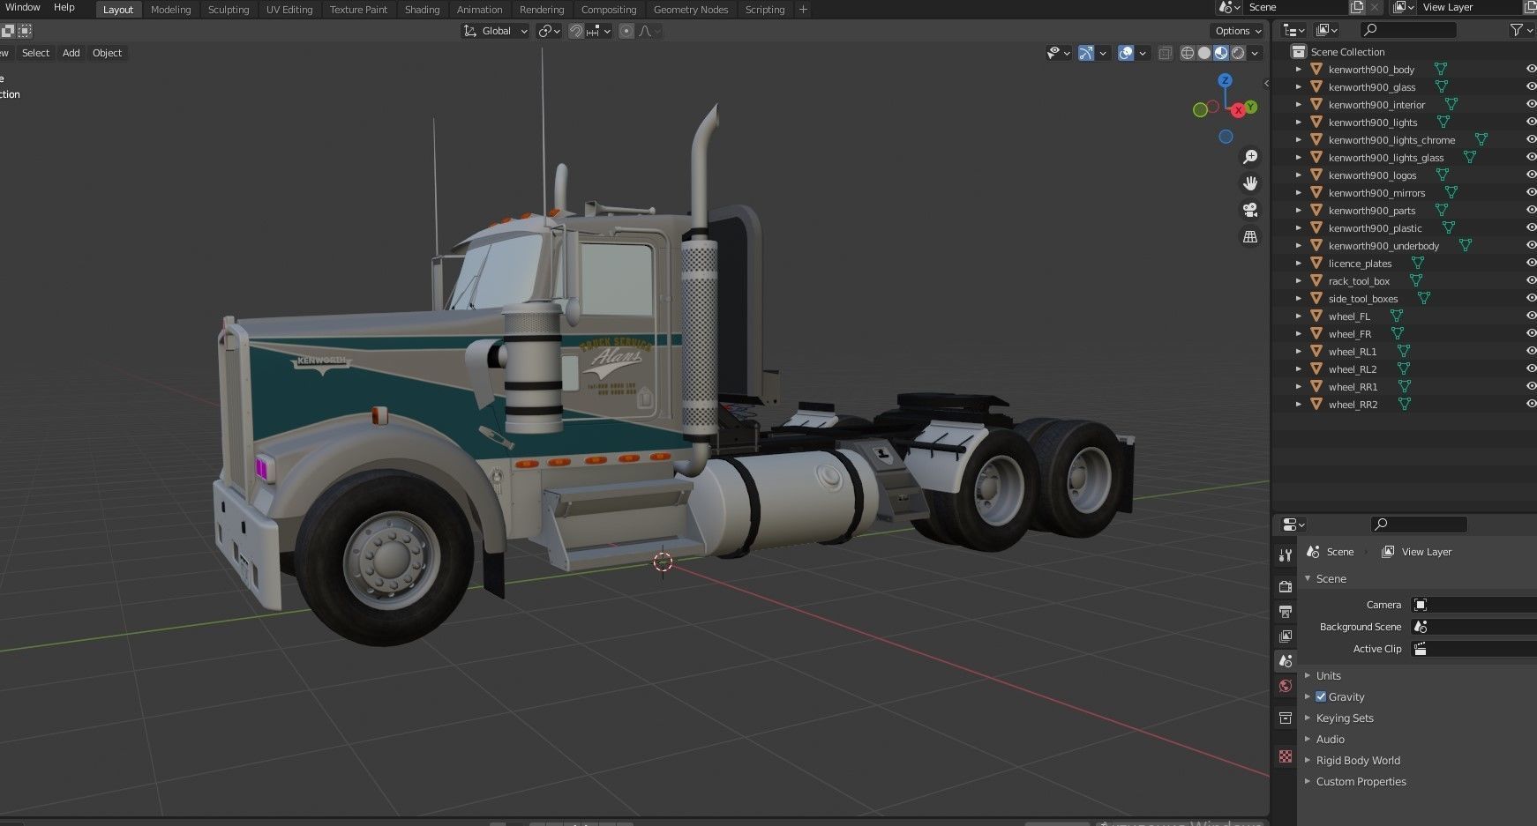Screen dimensions: 1537x826
Task: Open the outliner display mode dropdown
Action: click(x=1294, y=30)
